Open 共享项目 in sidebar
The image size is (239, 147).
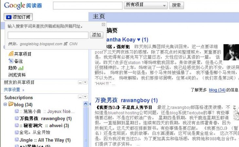point(23,54)
